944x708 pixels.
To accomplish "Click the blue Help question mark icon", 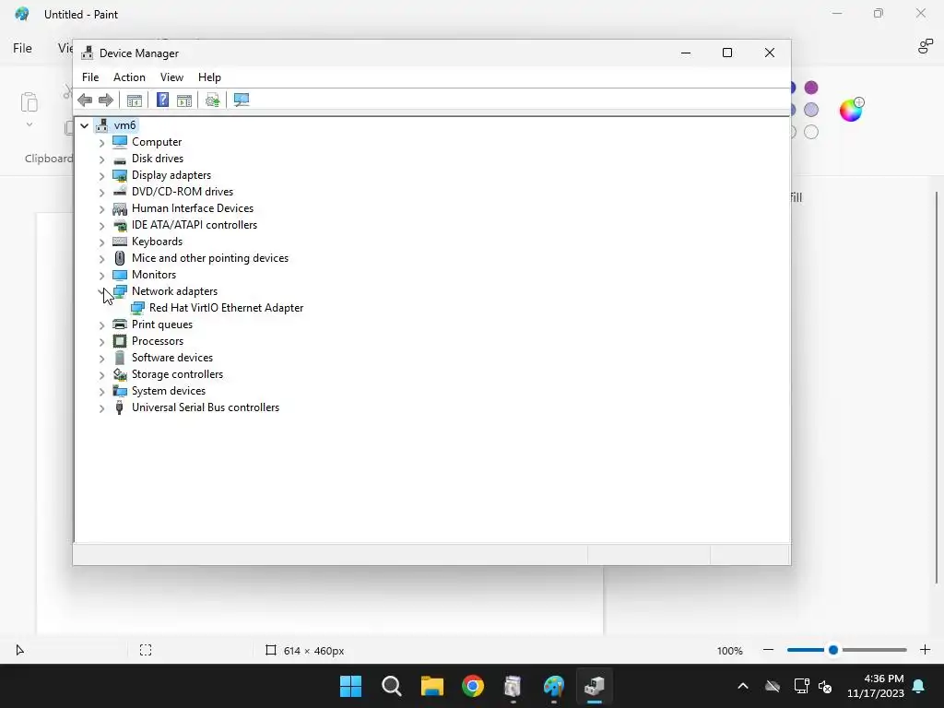I will (162, 100).
